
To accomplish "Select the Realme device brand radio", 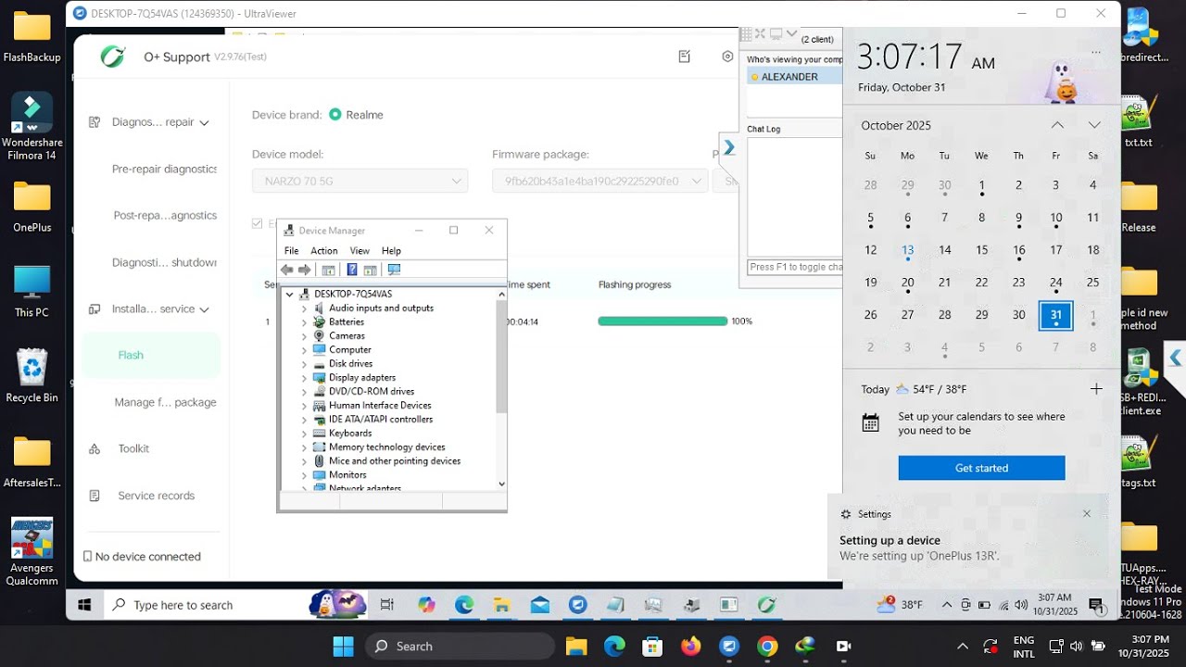I will (x=335, y=115).
